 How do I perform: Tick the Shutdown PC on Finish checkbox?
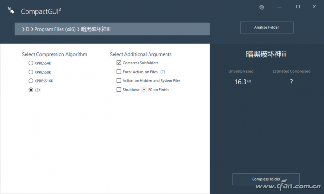point(119,90)
